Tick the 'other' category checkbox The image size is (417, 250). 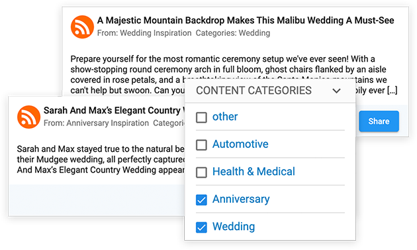(201, 117)
